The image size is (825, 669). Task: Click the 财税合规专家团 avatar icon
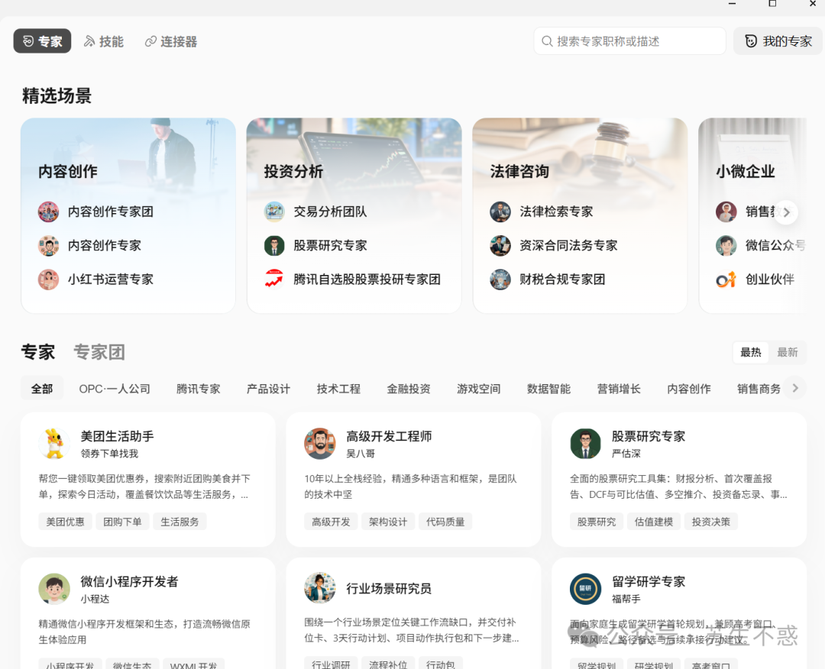pos(500,280)
